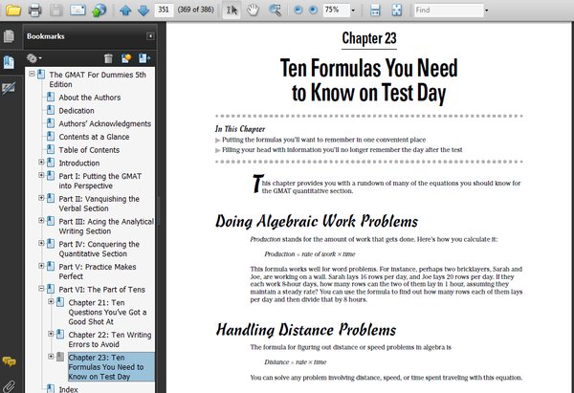
Task: Click the 75% zoom value field
Action: [336, 10]
